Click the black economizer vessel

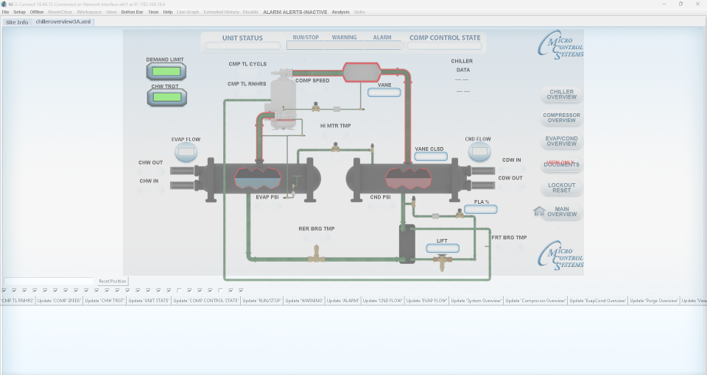407,243
